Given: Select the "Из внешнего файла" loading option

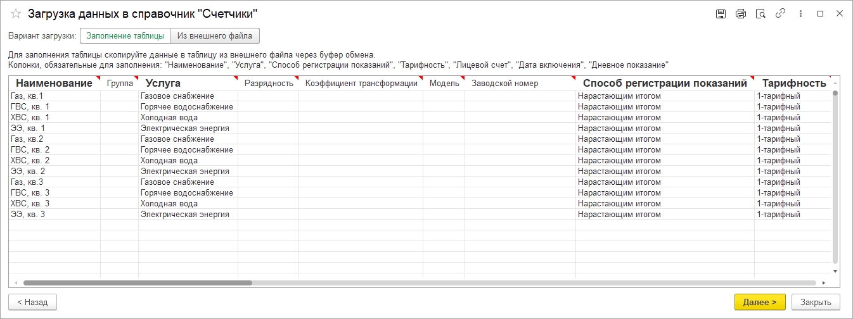Looking at the screenshot, I should 215,36.
